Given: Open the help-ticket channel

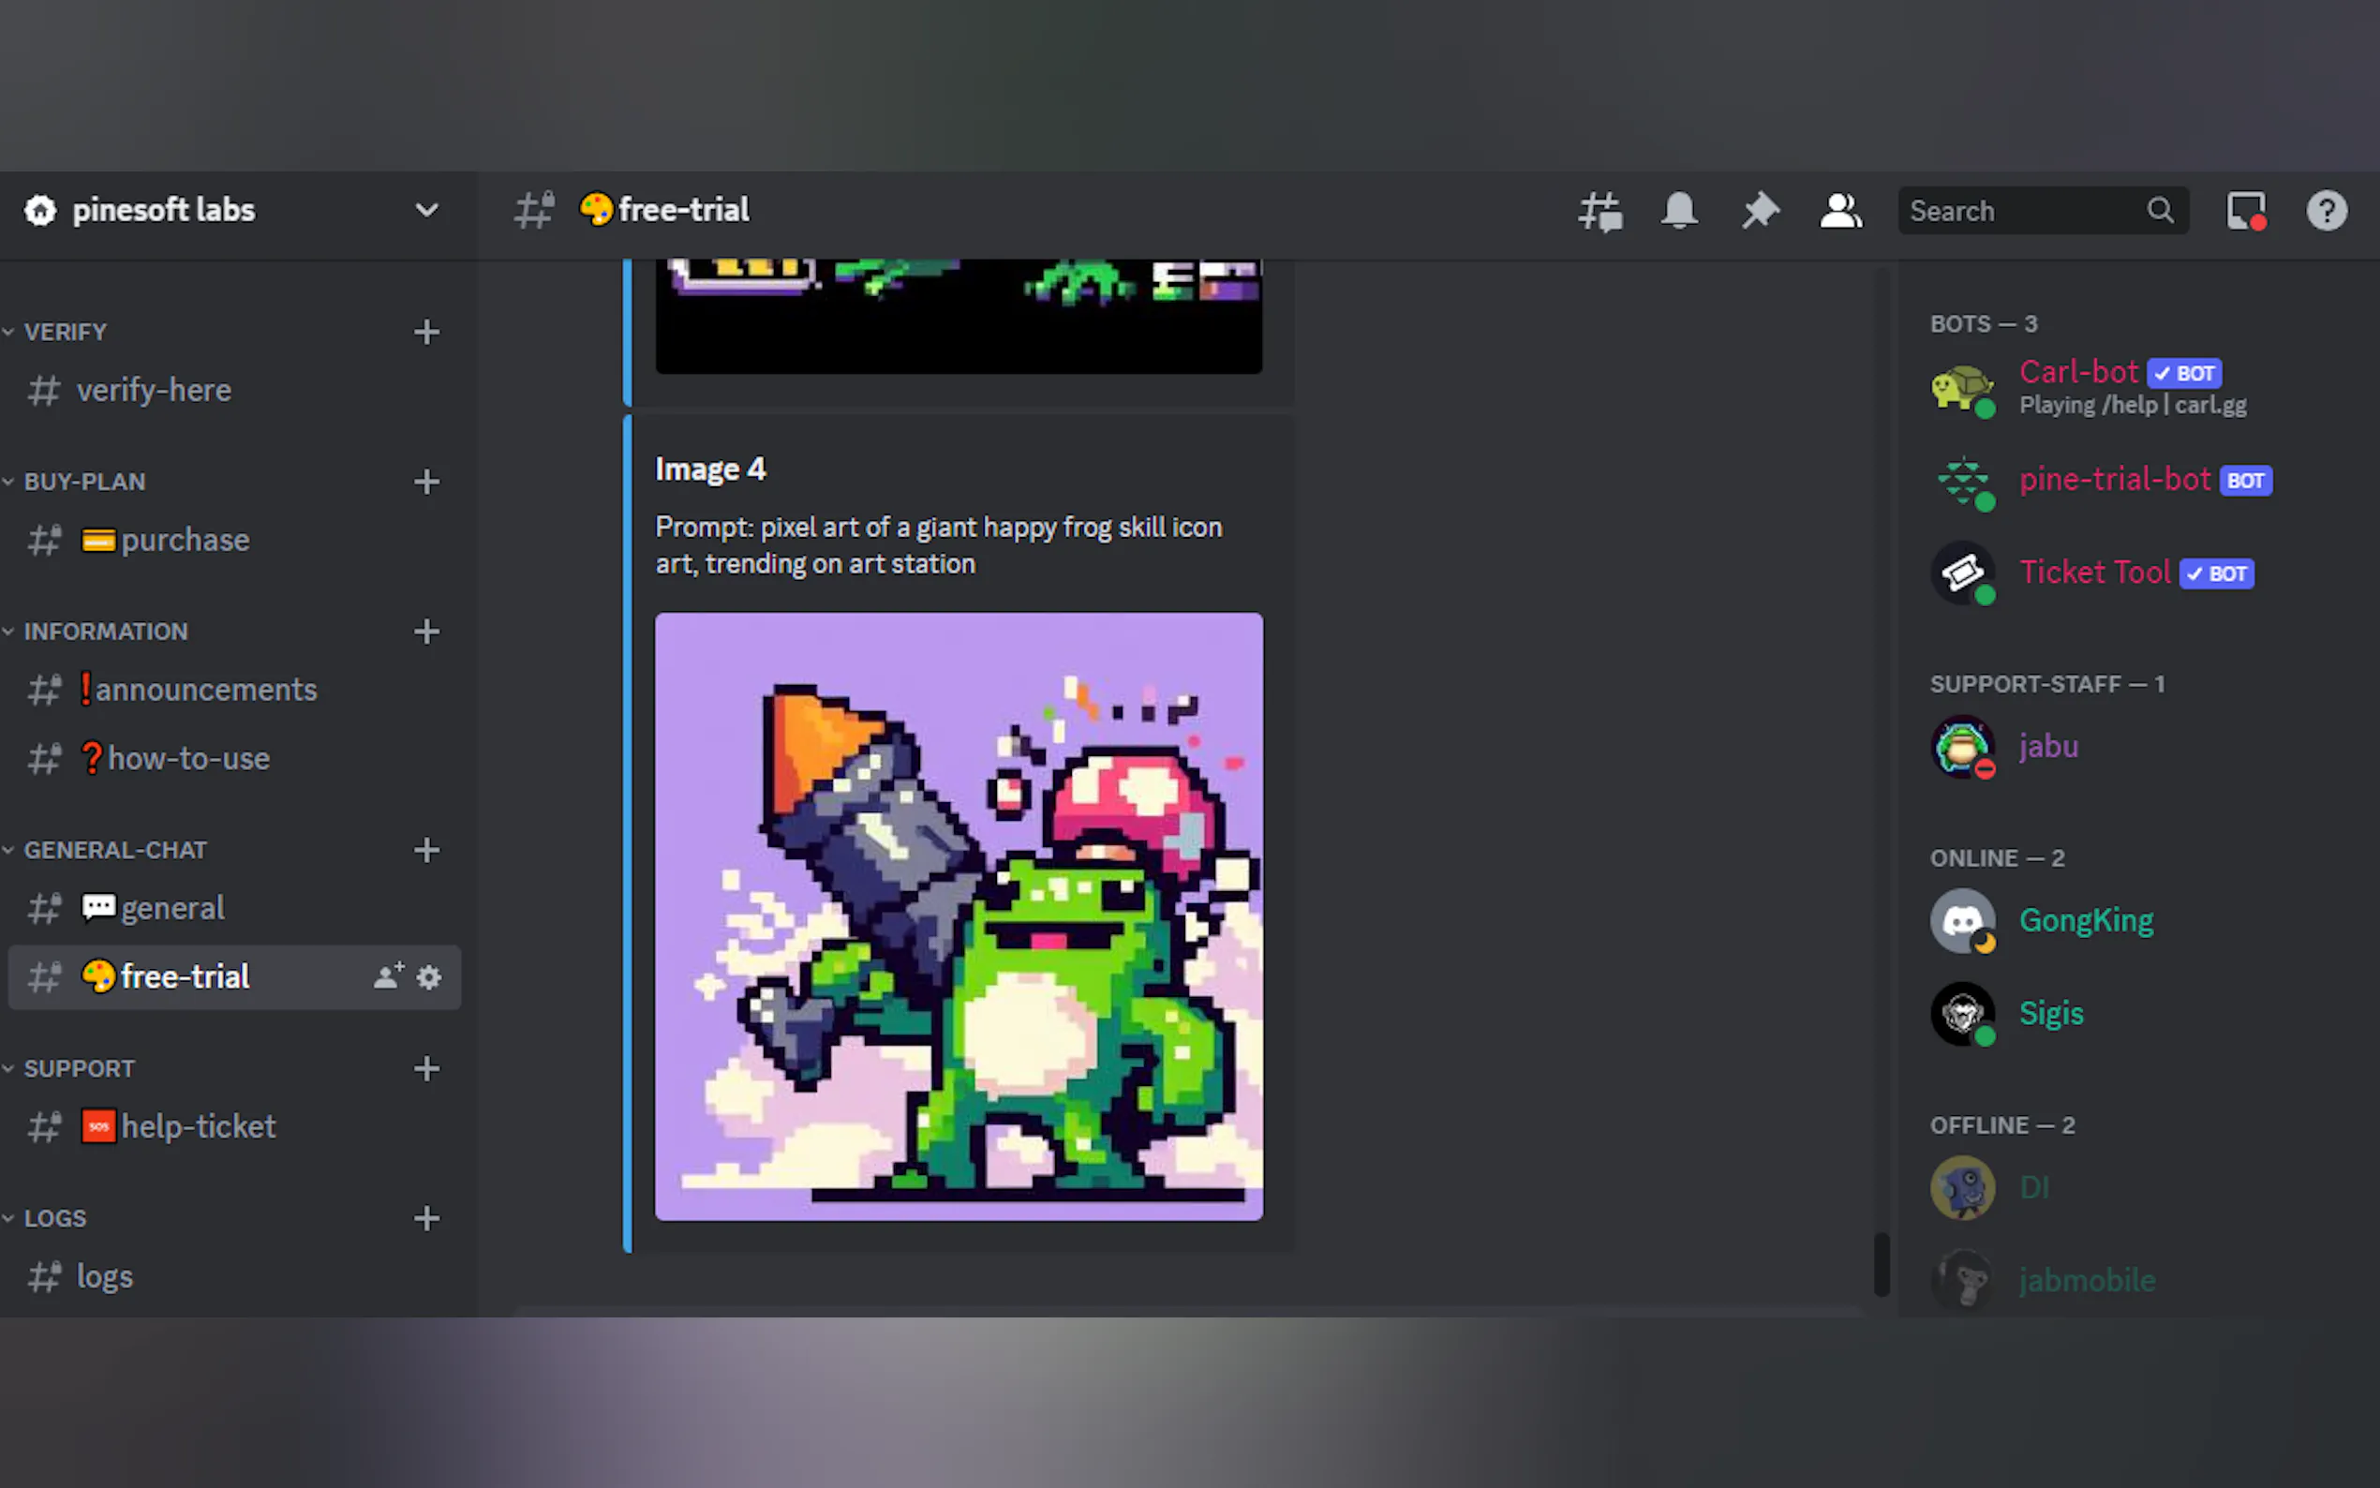Looking at the screenshot, I should [x=197, y=1126].
